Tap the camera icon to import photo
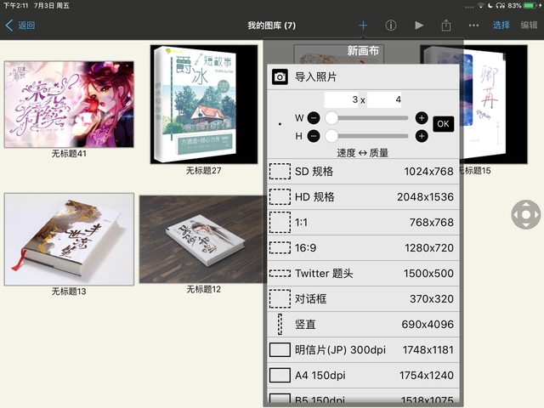This screenshot has height=408, width=544. [x=280, y=77]
